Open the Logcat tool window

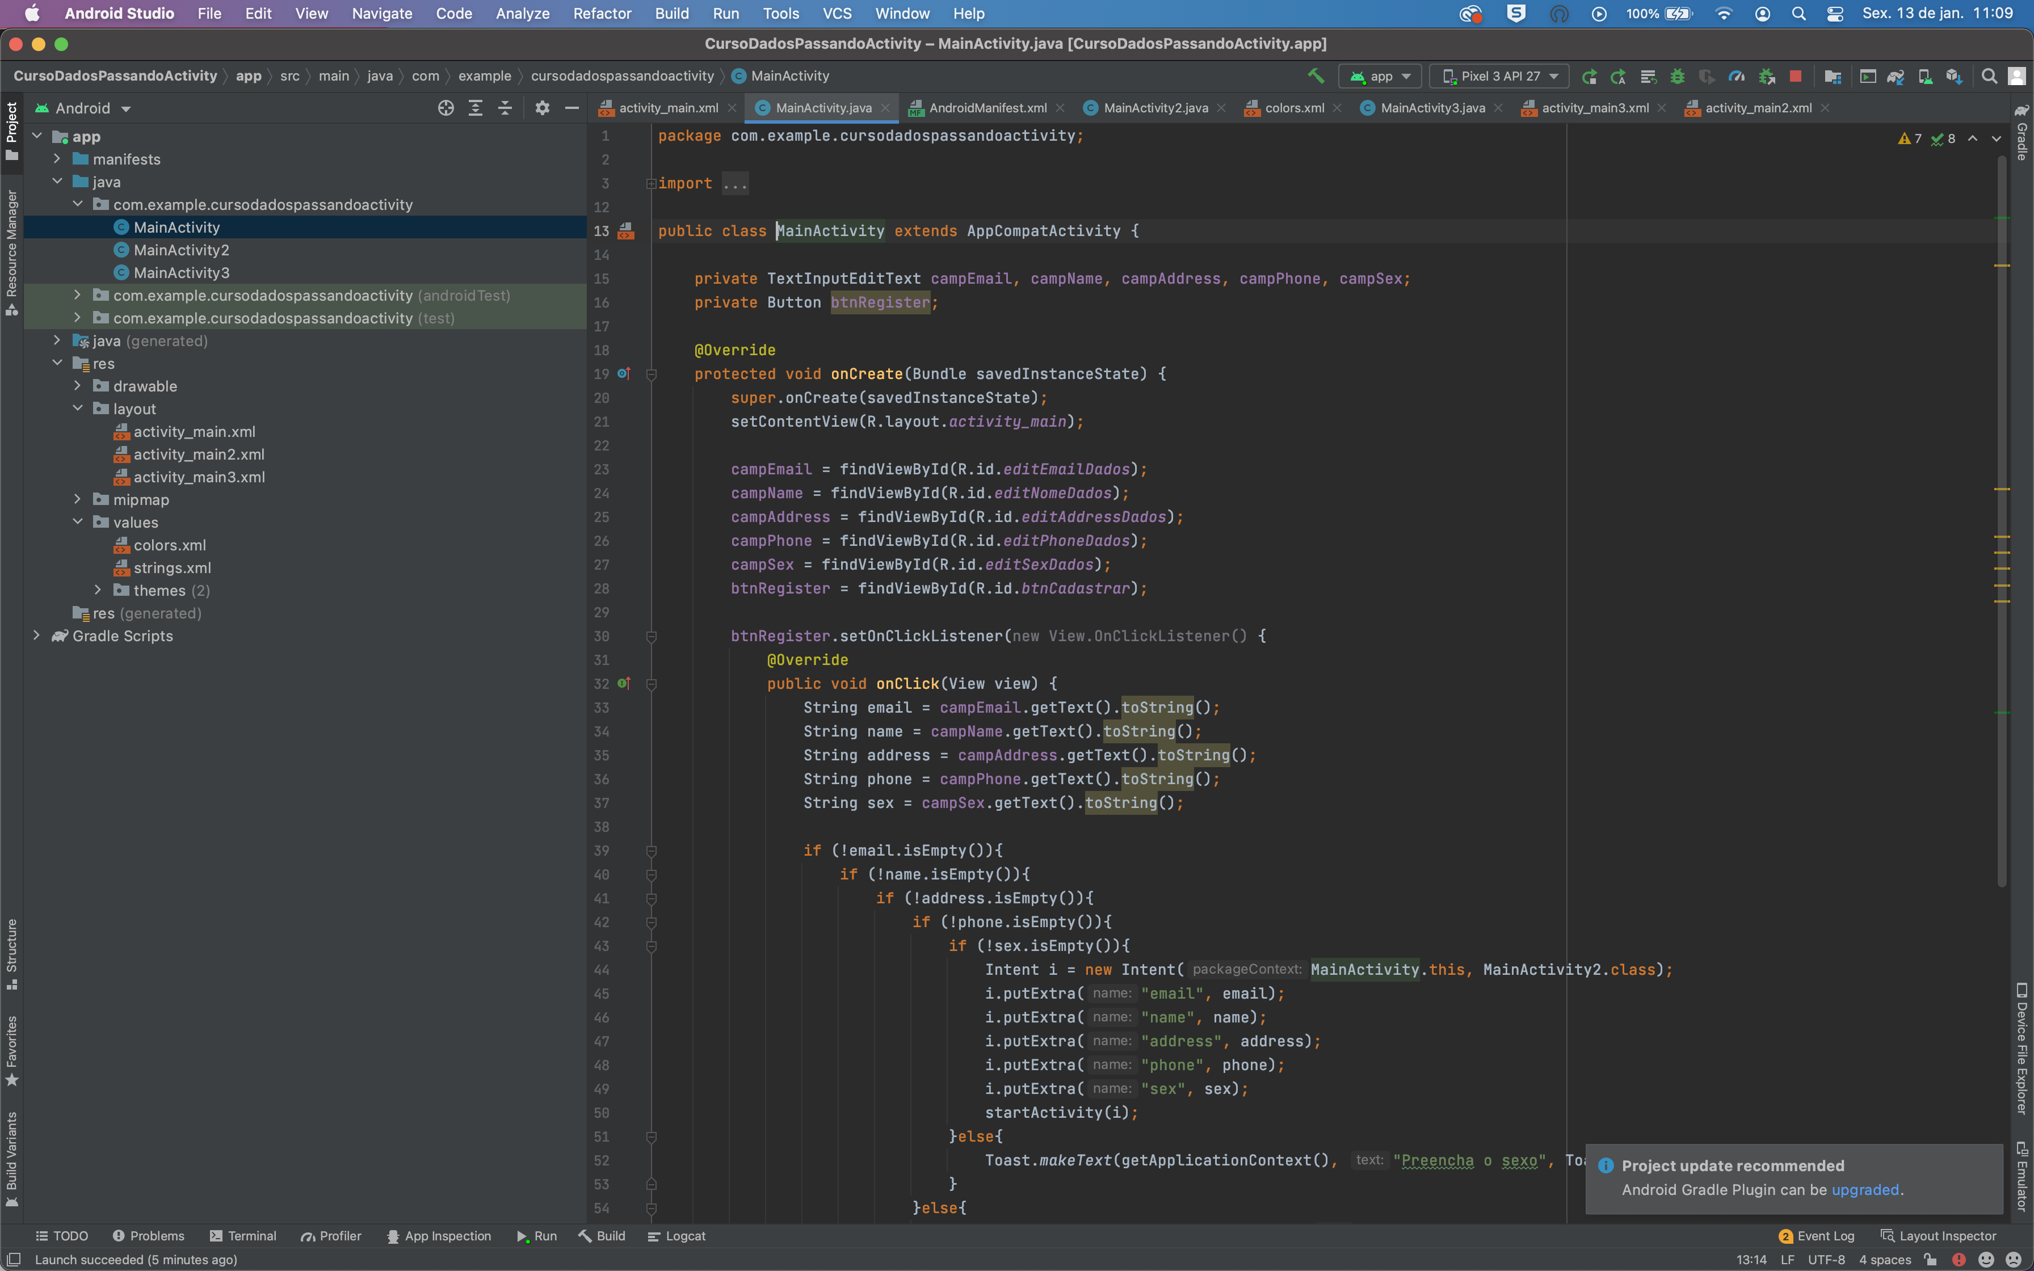pos(676,1236)
